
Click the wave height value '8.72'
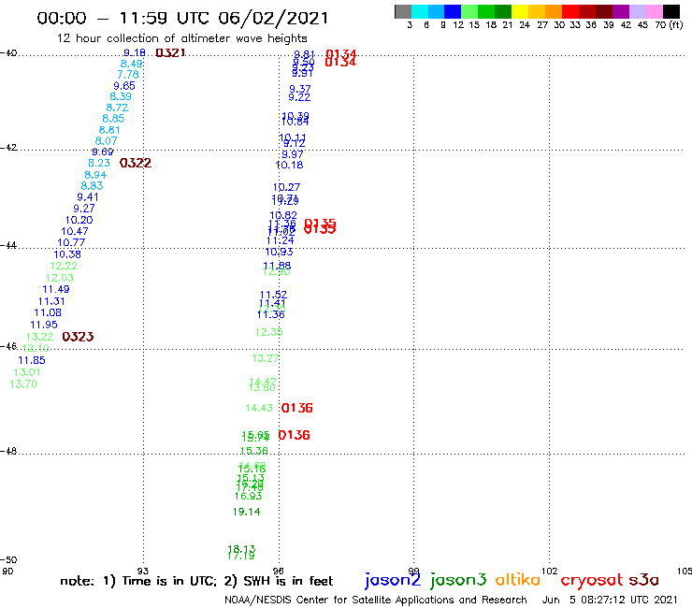point(117,108)
